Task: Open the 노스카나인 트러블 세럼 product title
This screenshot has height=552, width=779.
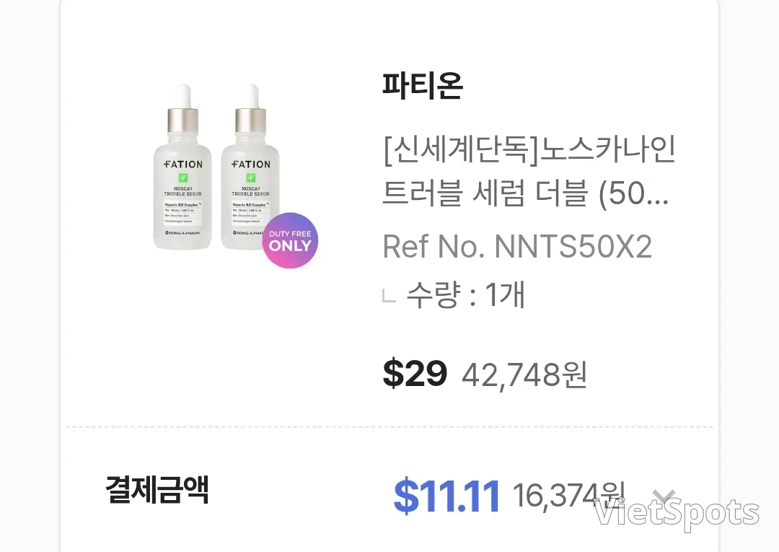Action: tap(529, 170)
